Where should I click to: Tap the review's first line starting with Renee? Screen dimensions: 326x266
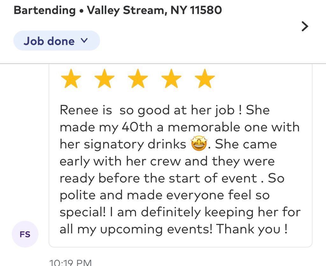click(x=165, y=110)
